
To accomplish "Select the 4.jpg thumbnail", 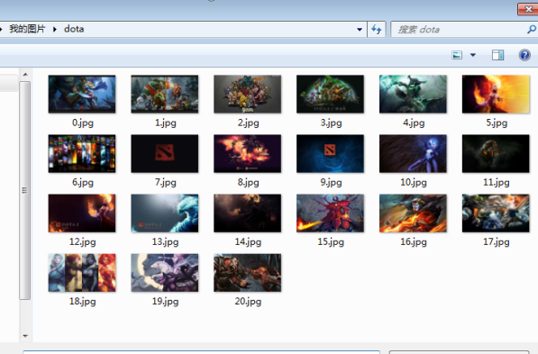I will (x=413, y=94).
